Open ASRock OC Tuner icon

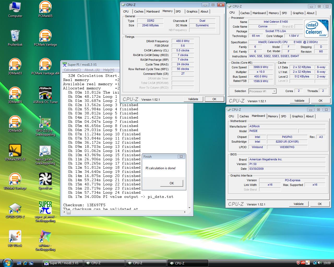pyautogui.click(x=45, y=95)
